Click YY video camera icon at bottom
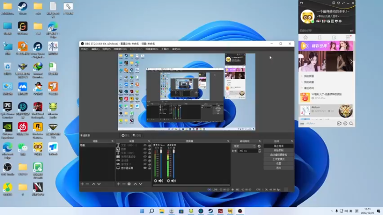Image resolution: width=383 pixels, height=215 pixels. click(339, 124)
